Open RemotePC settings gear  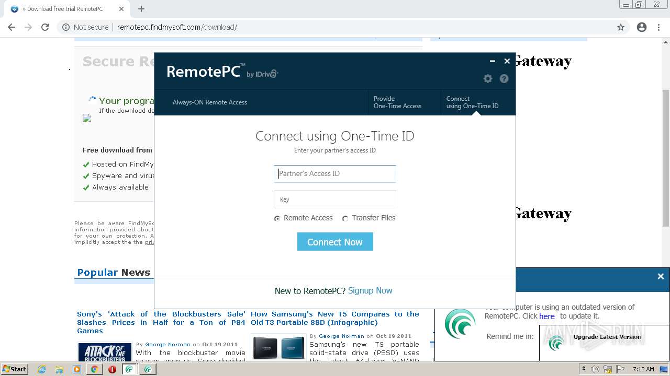click(488, 79)
